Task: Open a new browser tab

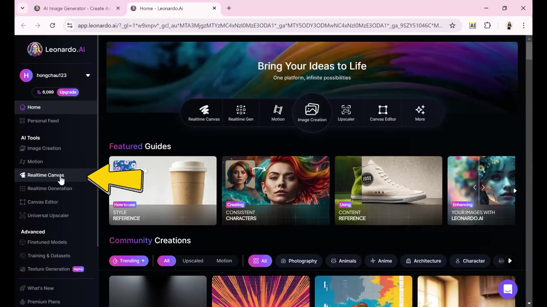Action: pyautogui.click(x=229, y=8)
